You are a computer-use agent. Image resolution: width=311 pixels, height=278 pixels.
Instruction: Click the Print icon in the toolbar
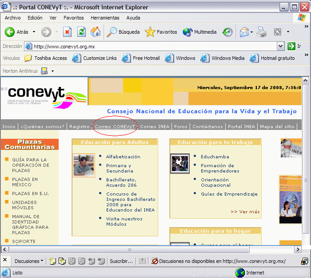click(262, 32)
